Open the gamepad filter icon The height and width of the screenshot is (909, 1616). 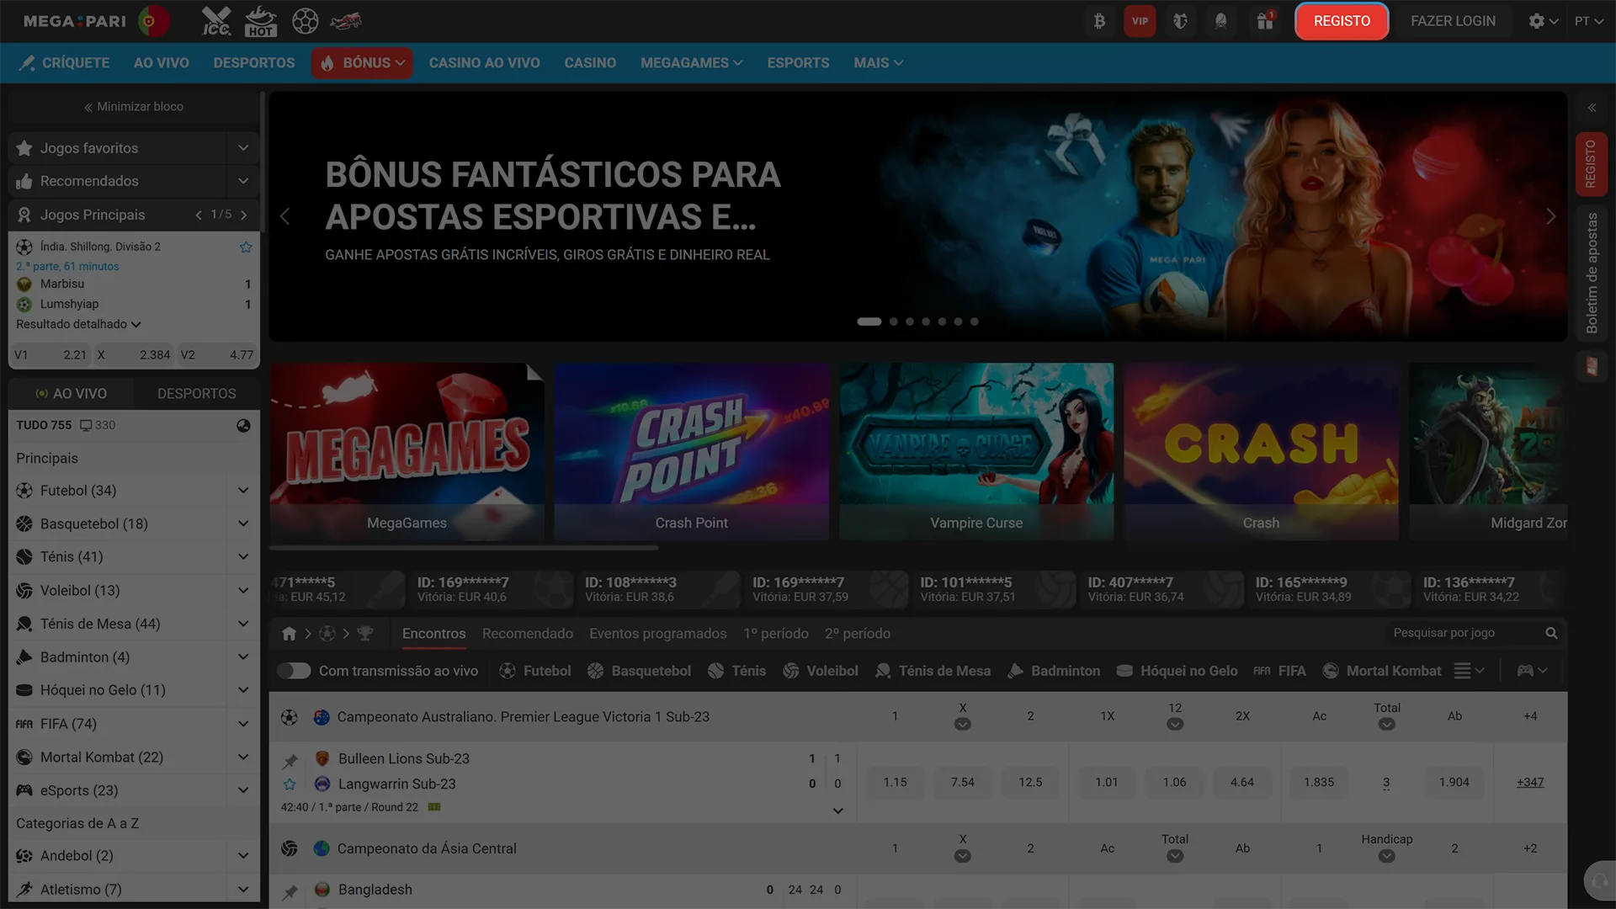[1532, 671]
